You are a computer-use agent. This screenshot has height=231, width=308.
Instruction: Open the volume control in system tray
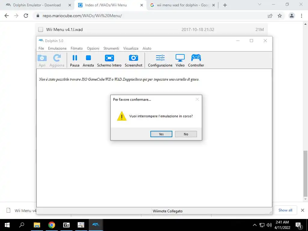pyautogui.click(x=269, y=225)
